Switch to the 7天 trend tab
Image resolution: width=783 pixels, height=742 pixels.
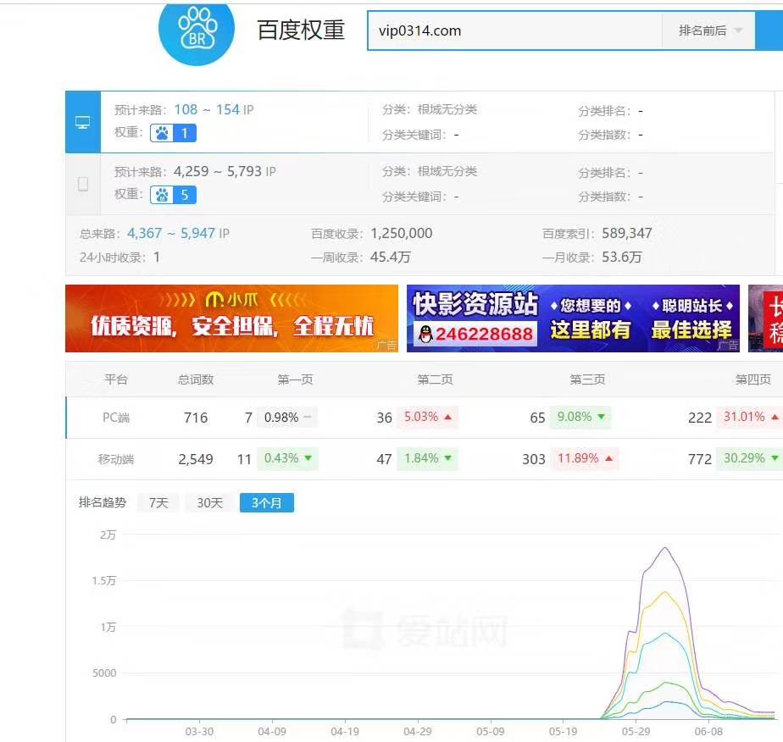pos(158,502)
